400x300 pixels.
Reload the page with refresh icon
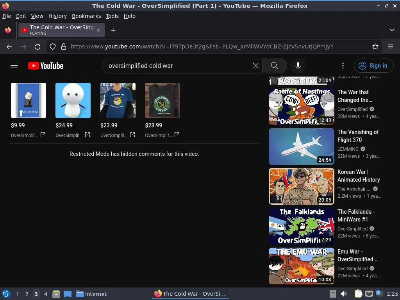point(37,47)
